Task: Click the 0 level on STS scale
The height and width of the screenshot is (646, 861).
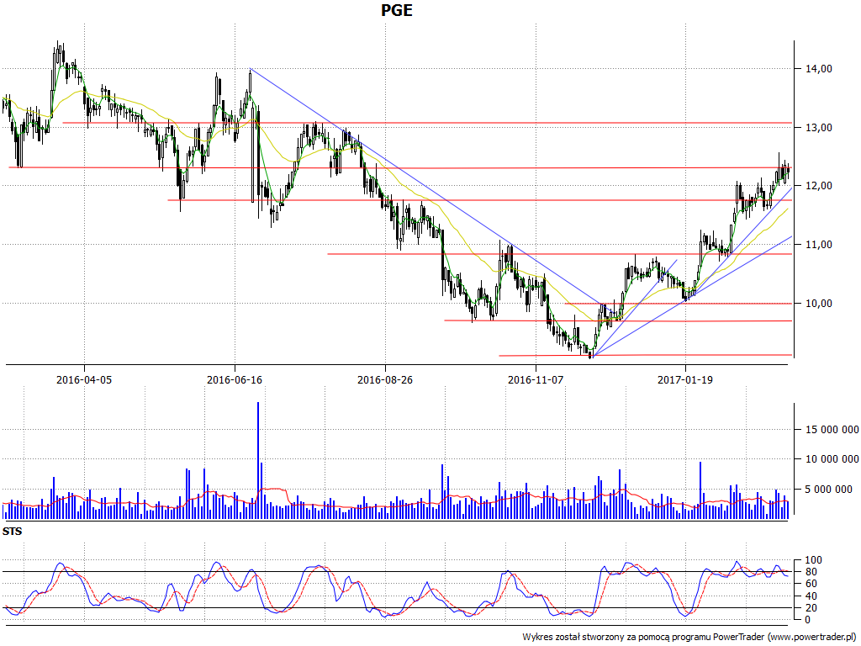Action: click(808, 620)
